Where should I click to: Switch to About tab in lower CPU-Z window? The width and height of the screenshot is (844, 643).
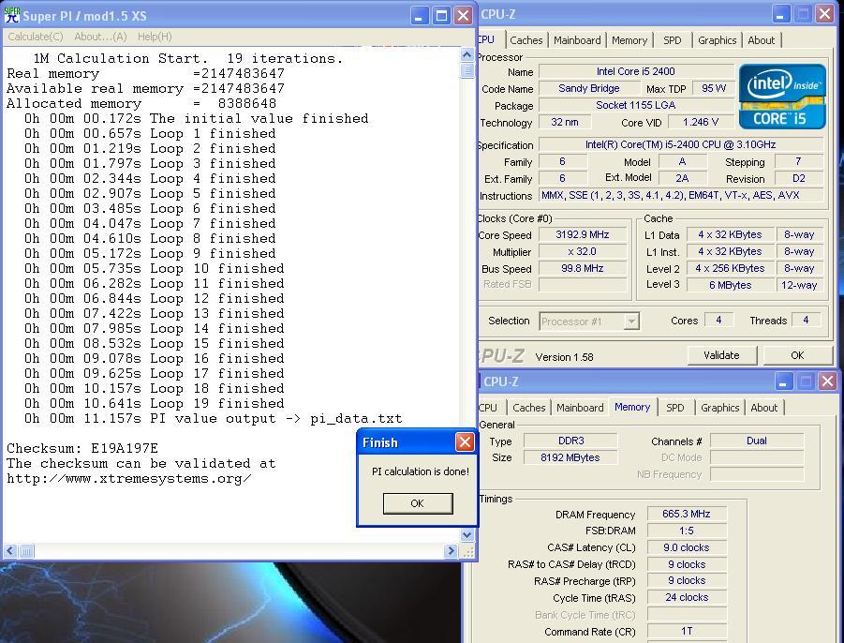(x=763, y=408)
